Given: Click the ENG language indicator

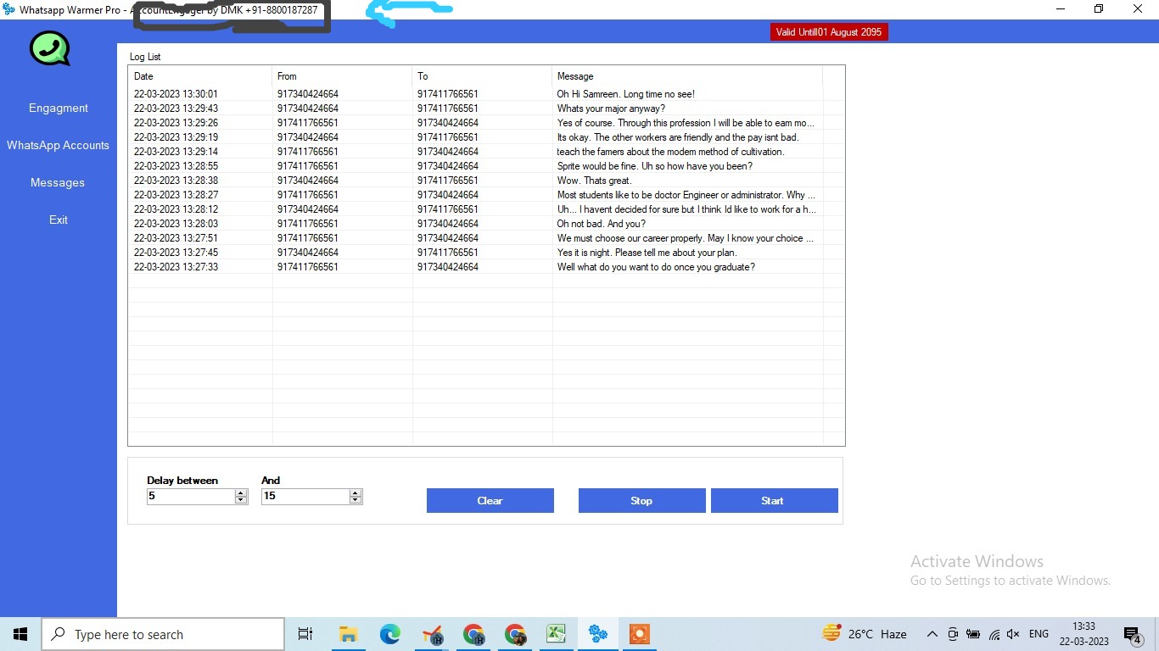Looking at the screenshot, I should [x=1039, y=634].
